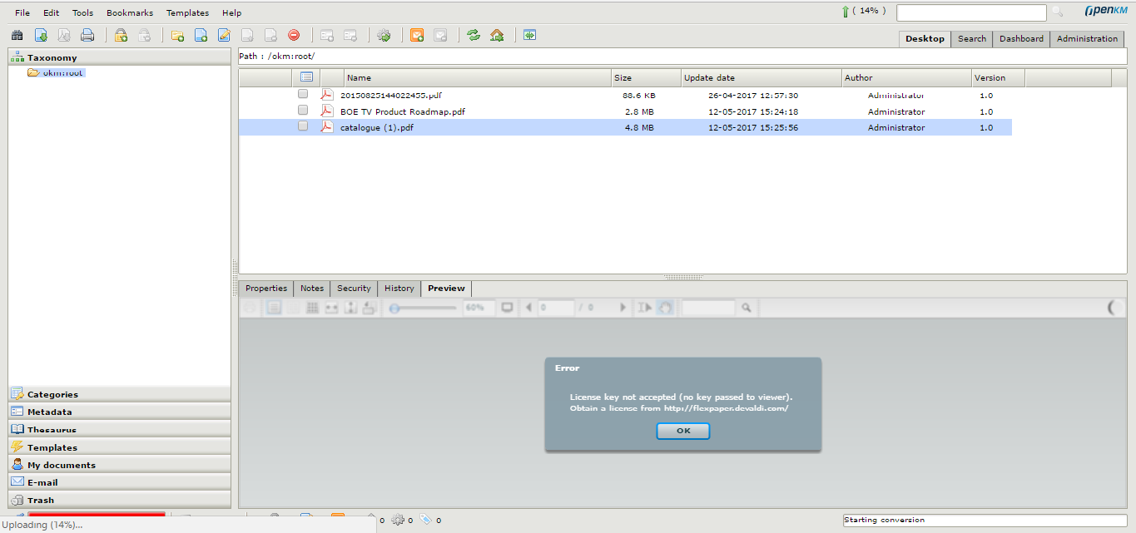This screenshot has width=1136, height=533.
Task: Click the create folder toolbar icon
Action: tap(177, 35)
